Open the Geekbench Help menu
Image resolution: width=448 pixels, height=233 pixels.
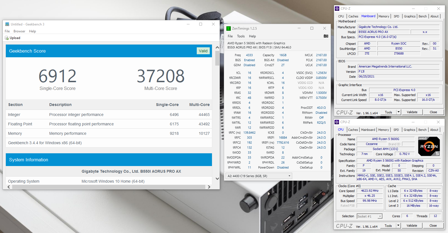(32, 31)
